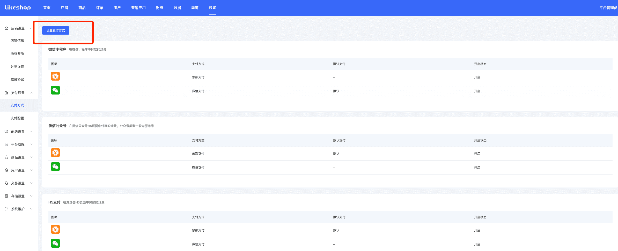
Task: Click 微信支付 green icon under 微信小程序
Action: click(55, 90)
